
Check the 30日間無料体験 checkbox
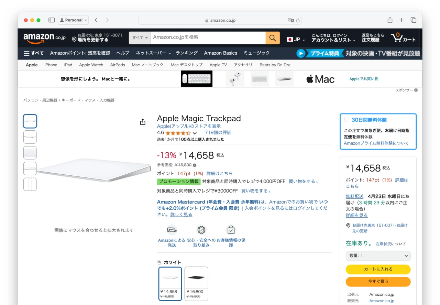346,120
